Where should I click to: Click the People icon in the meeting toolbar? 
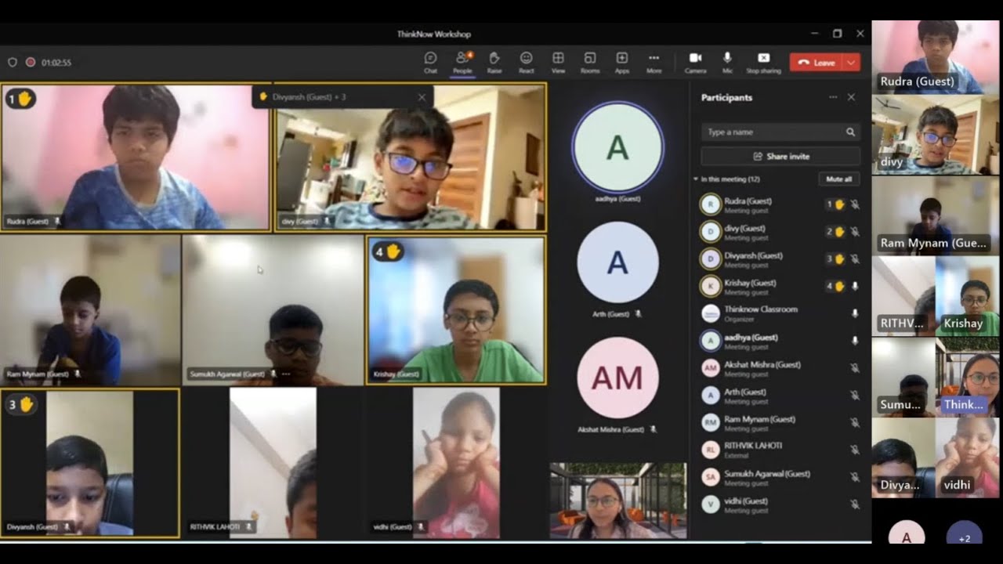click(x=462, y=62)
